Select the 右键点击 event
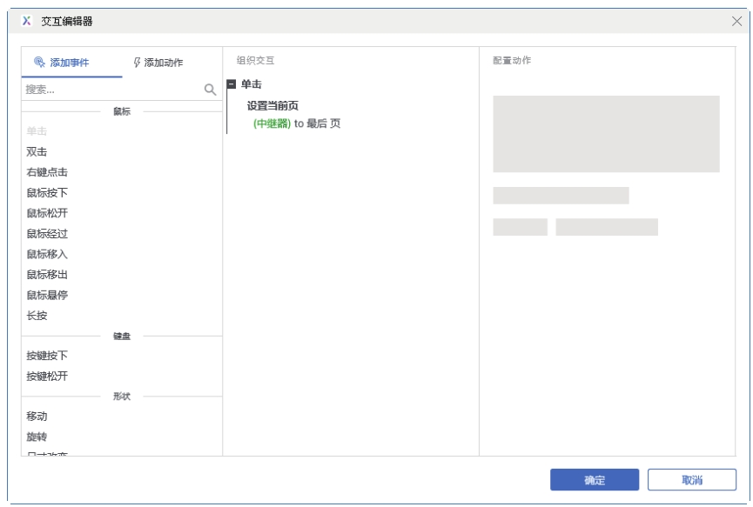The height and width of the screenshot is (507, 753). (47, 172)
